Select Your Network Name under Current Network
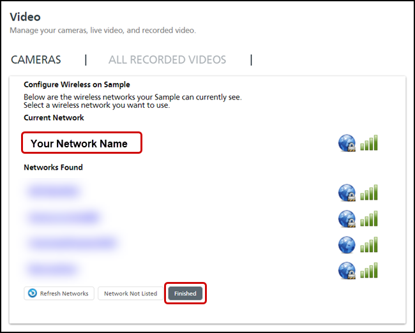The height and width of the screenshot is (333, 415). 80,144
